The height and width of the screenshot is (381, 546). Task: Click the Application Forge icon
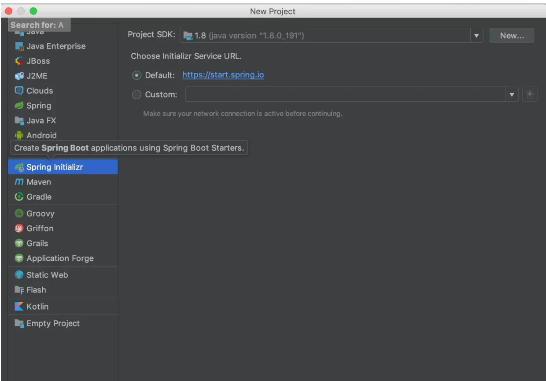(x=19, y=259)
